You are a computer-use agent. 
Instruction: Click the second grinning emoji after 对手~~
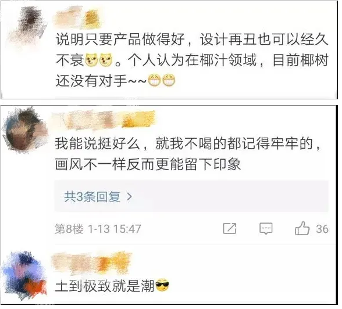click(169, 80)
